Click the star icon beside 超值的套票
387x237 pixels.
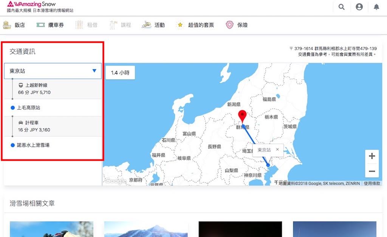point(180,25)
